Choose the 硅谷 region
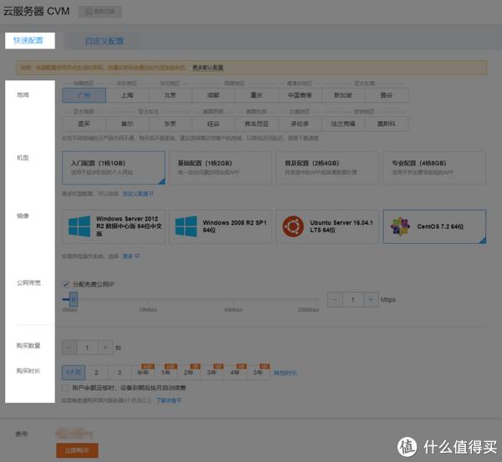 (213, 124)
